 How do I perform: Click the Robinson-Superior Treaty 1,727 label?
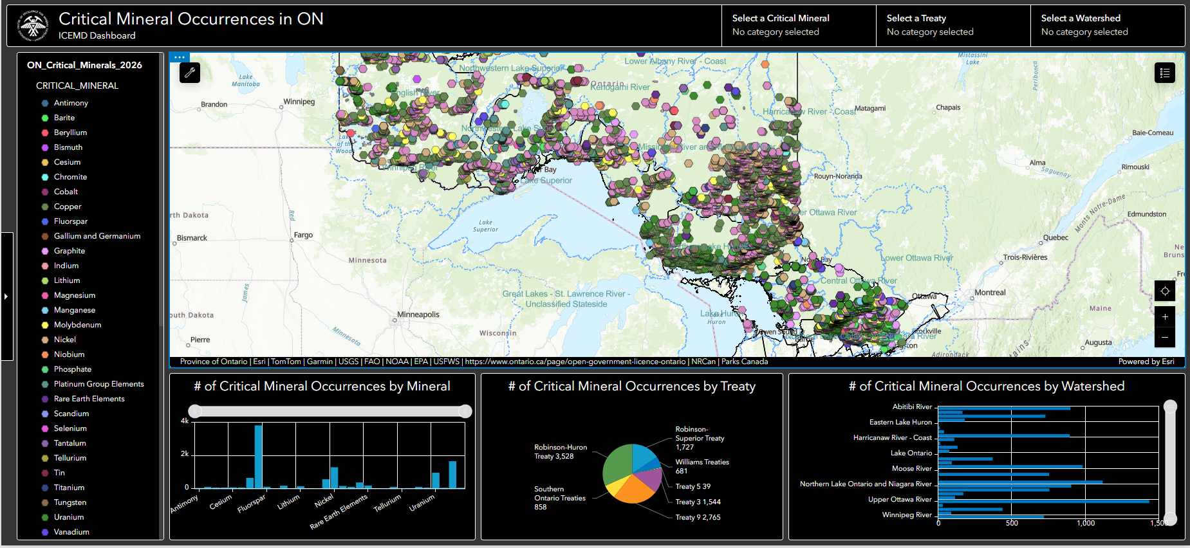[x=700, y=438]
